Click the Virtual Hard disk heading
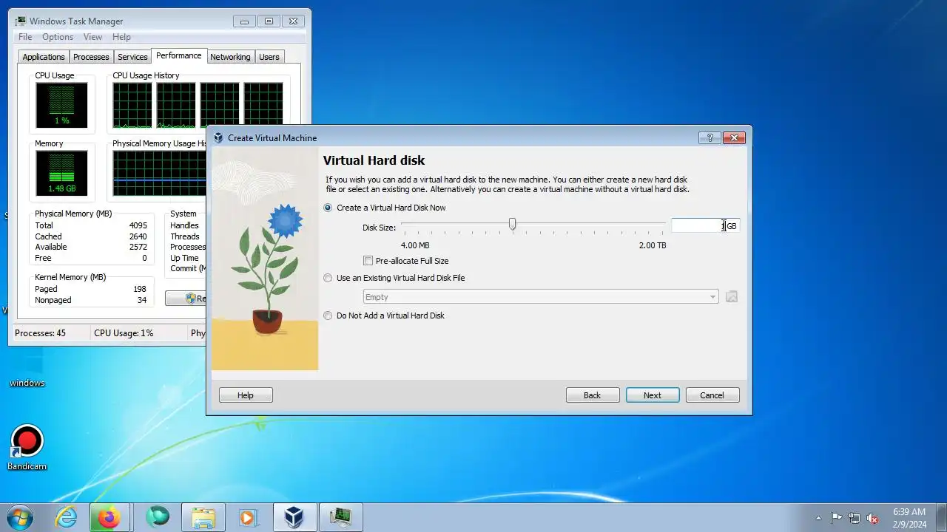This screenshot has height=532, width=947. [x=374, y=160]
